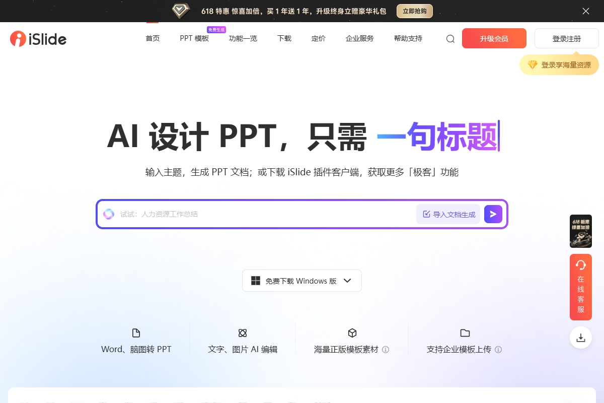Click the 导入文档生成 button

point(448,214)
